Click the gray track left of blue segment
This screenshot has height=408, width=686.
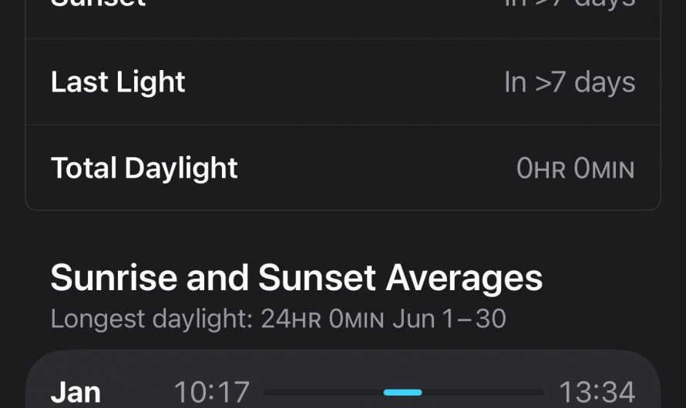tap(324, 393)
